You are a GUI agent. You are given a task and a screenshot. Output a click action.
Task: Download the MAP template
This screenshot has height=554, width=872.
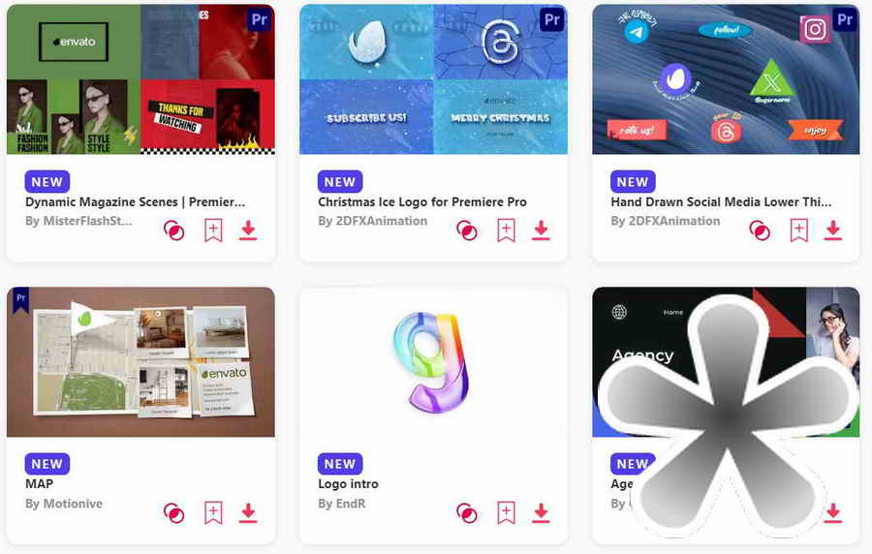point(248,513)
